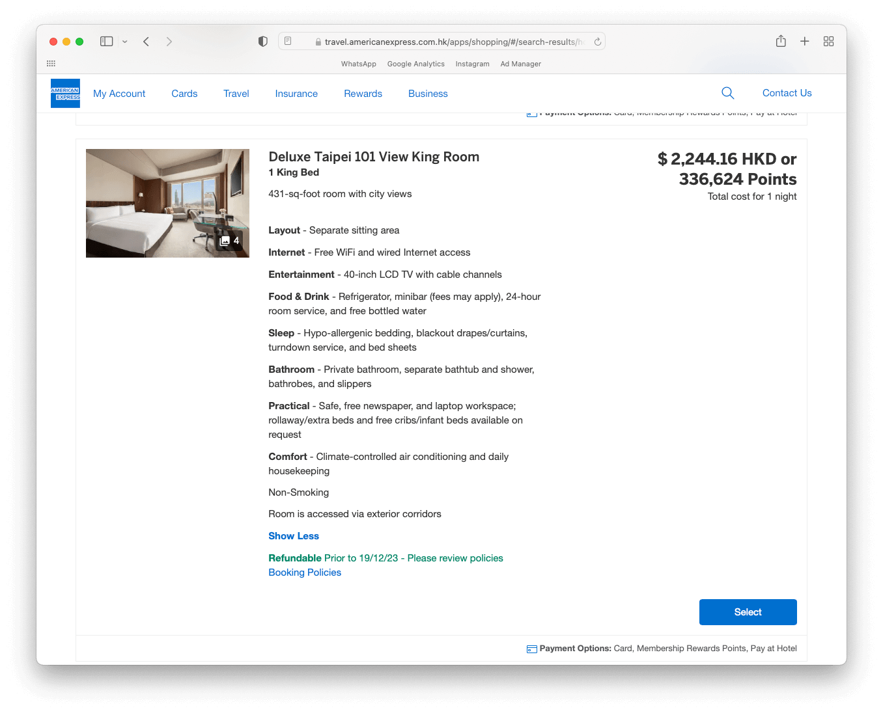Screen dimensions: 883x713
Task: Click the Reader view icon in address bar
Action: click(x=288, y=42)
